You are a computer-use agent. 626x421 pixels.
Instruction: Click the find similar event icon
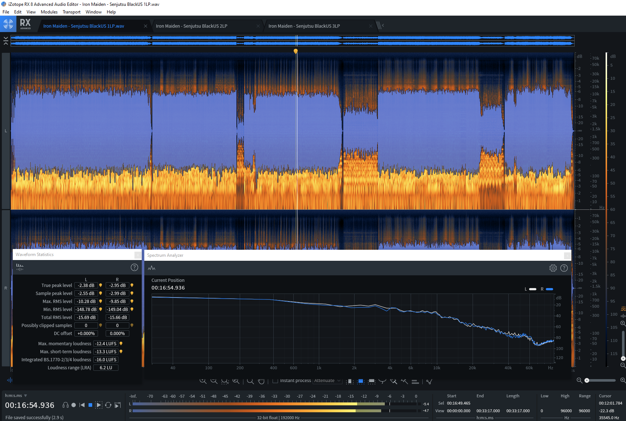(429, 381)
